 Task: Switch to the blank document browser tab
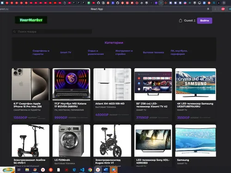[x=65, y=3]
